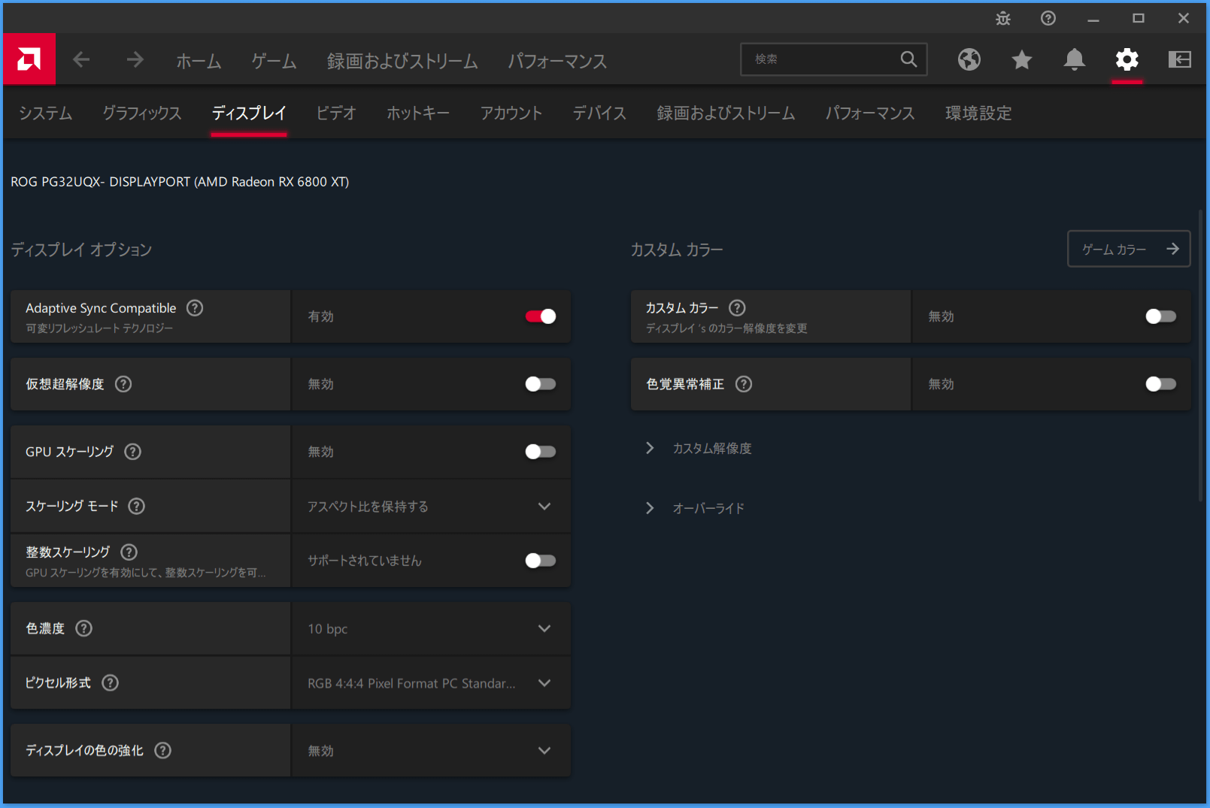Click ROG PG32UQX display name text
1210x808 pixels.
tap(180, 182)
